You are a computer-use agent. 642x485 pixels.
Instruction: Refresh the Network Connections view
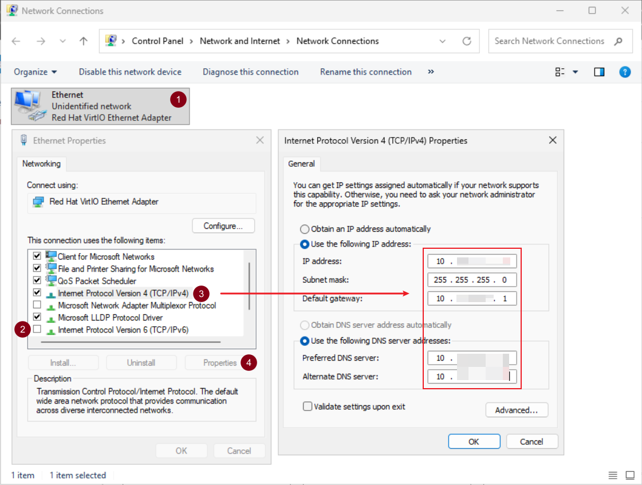point(467,41)
